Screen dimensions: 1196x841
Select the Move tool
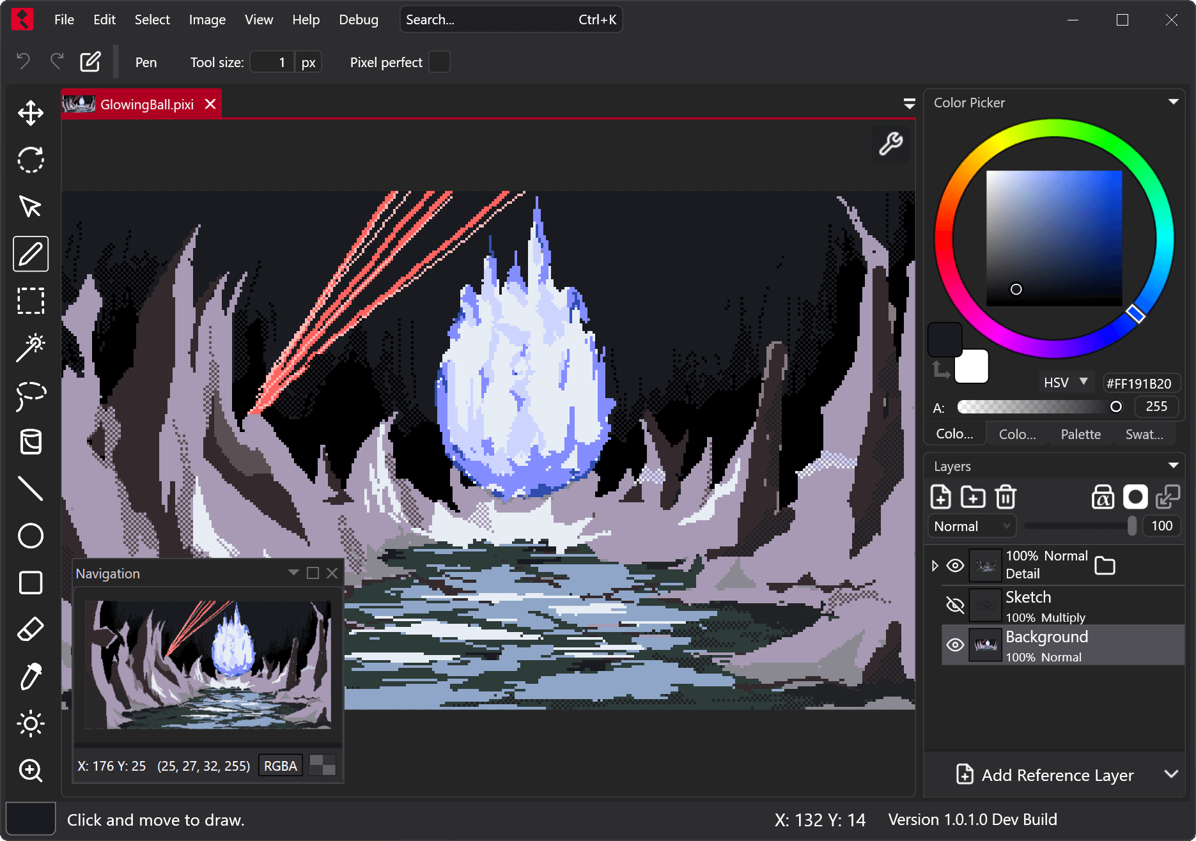point(30,113)
